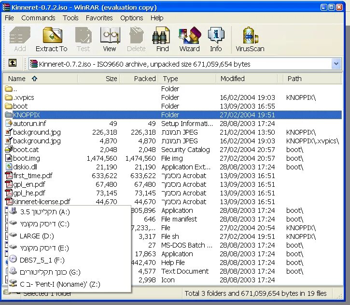The width and height of the screenshot is (350, 305).
Task: Click the DBS7_5_1 CD drive icon
Action: (13, 259)
